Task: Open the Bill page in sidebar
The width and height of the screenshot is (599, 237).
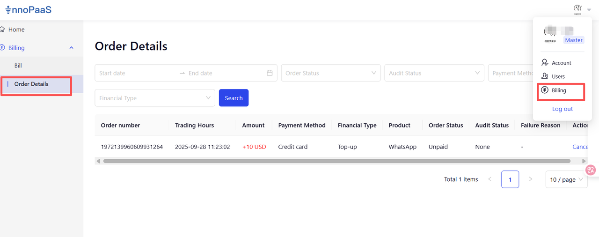Action: 18,66
